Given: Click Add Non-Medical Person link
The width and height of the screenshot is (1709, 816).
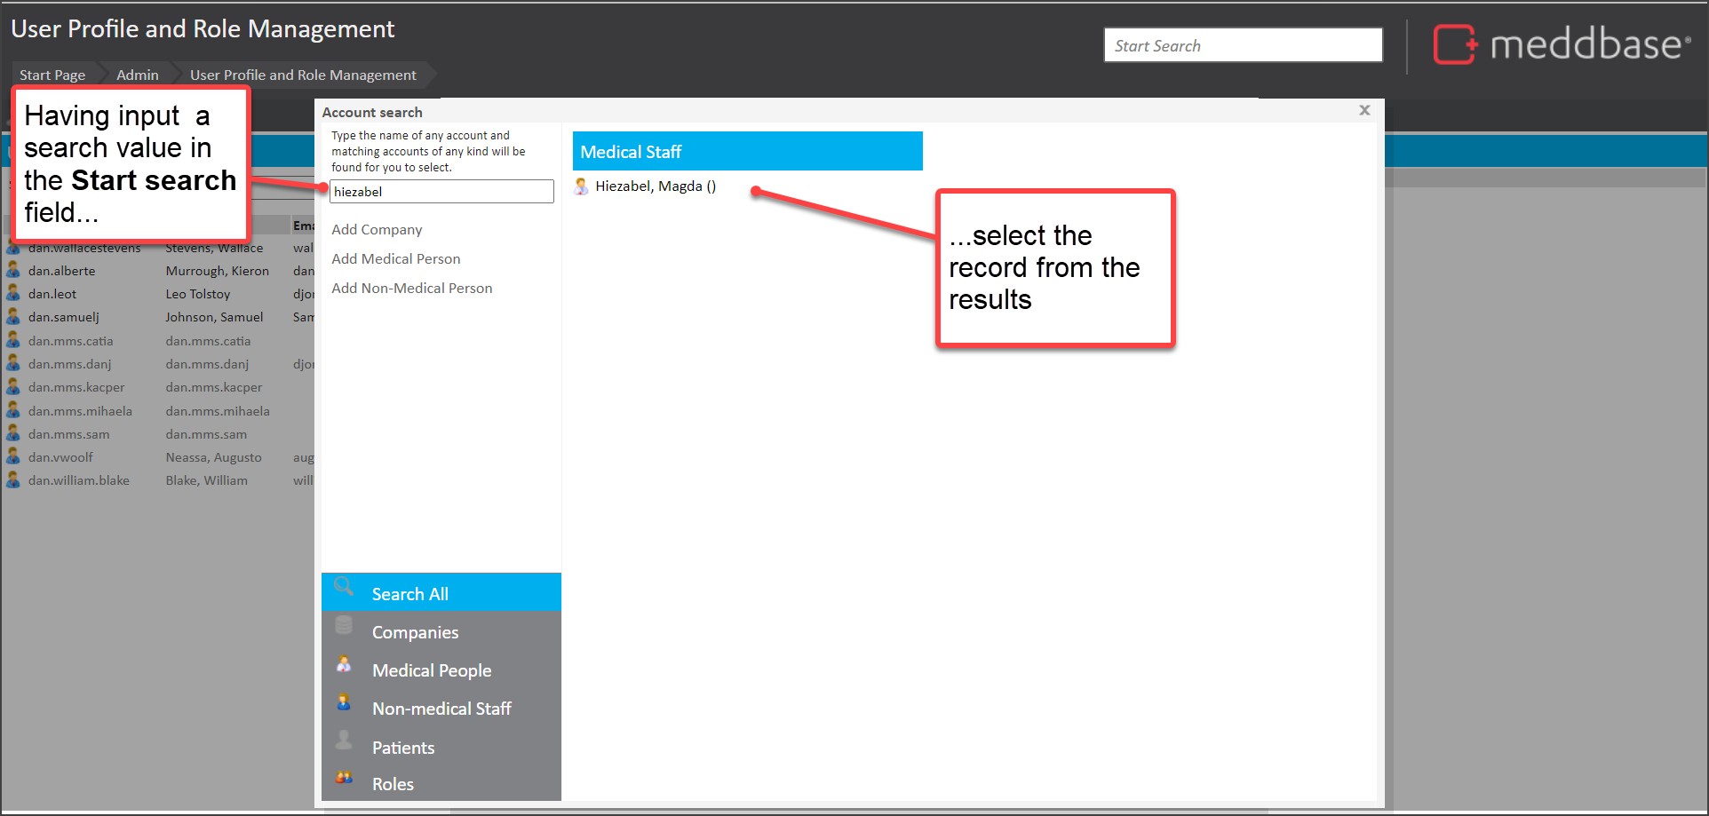Looking at the screenshot, I should (411, 289).
